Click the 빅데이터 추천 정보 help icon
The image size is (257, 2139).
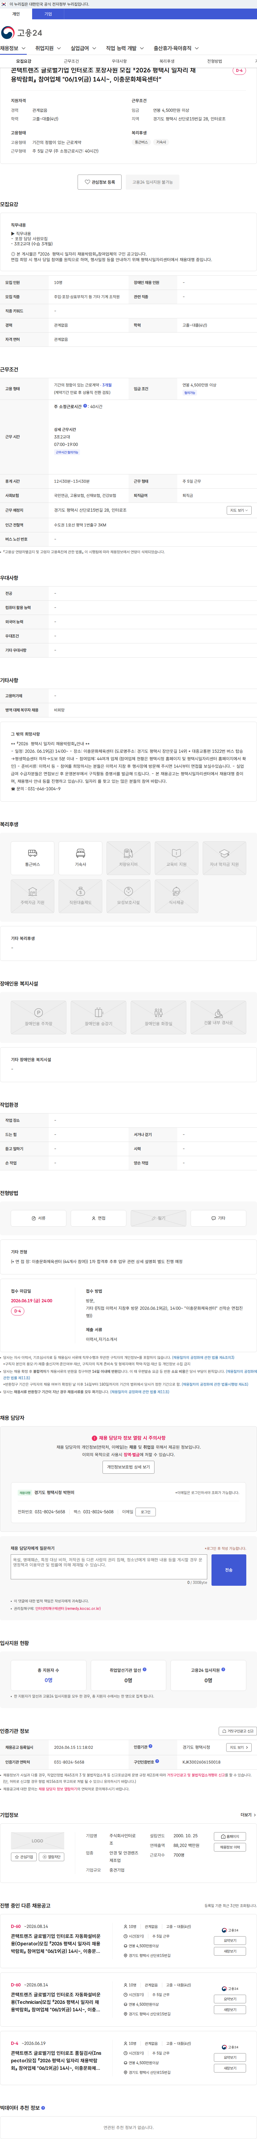tap(43, 2107)
